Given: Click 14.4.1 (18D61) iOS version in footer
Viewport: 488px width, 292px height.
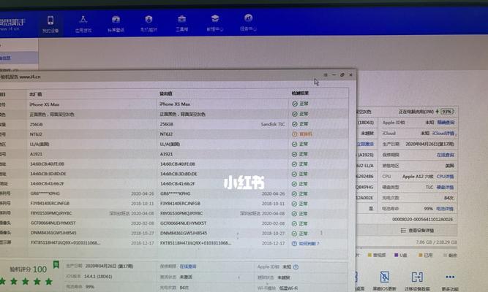Looking at the screenshot, I should point(98,277).
